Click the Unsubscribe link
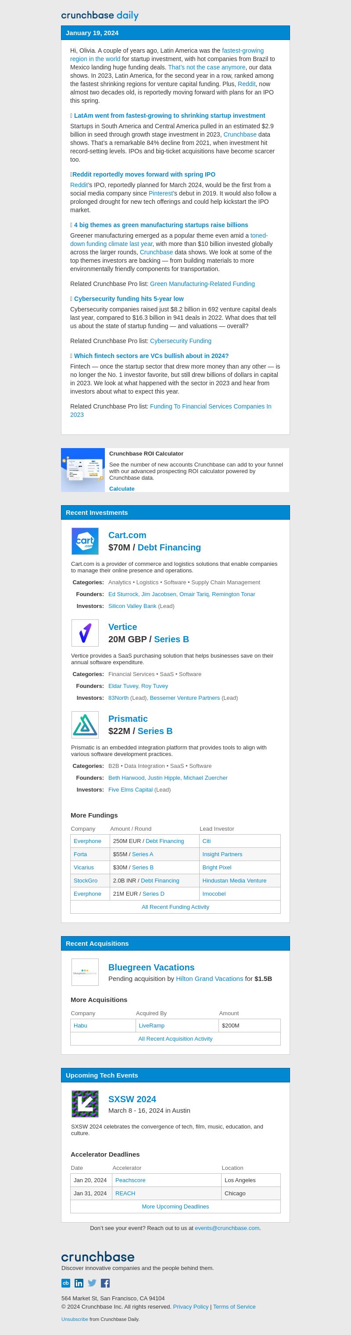Screen dimensions: 351x1335 [75, 1319]
